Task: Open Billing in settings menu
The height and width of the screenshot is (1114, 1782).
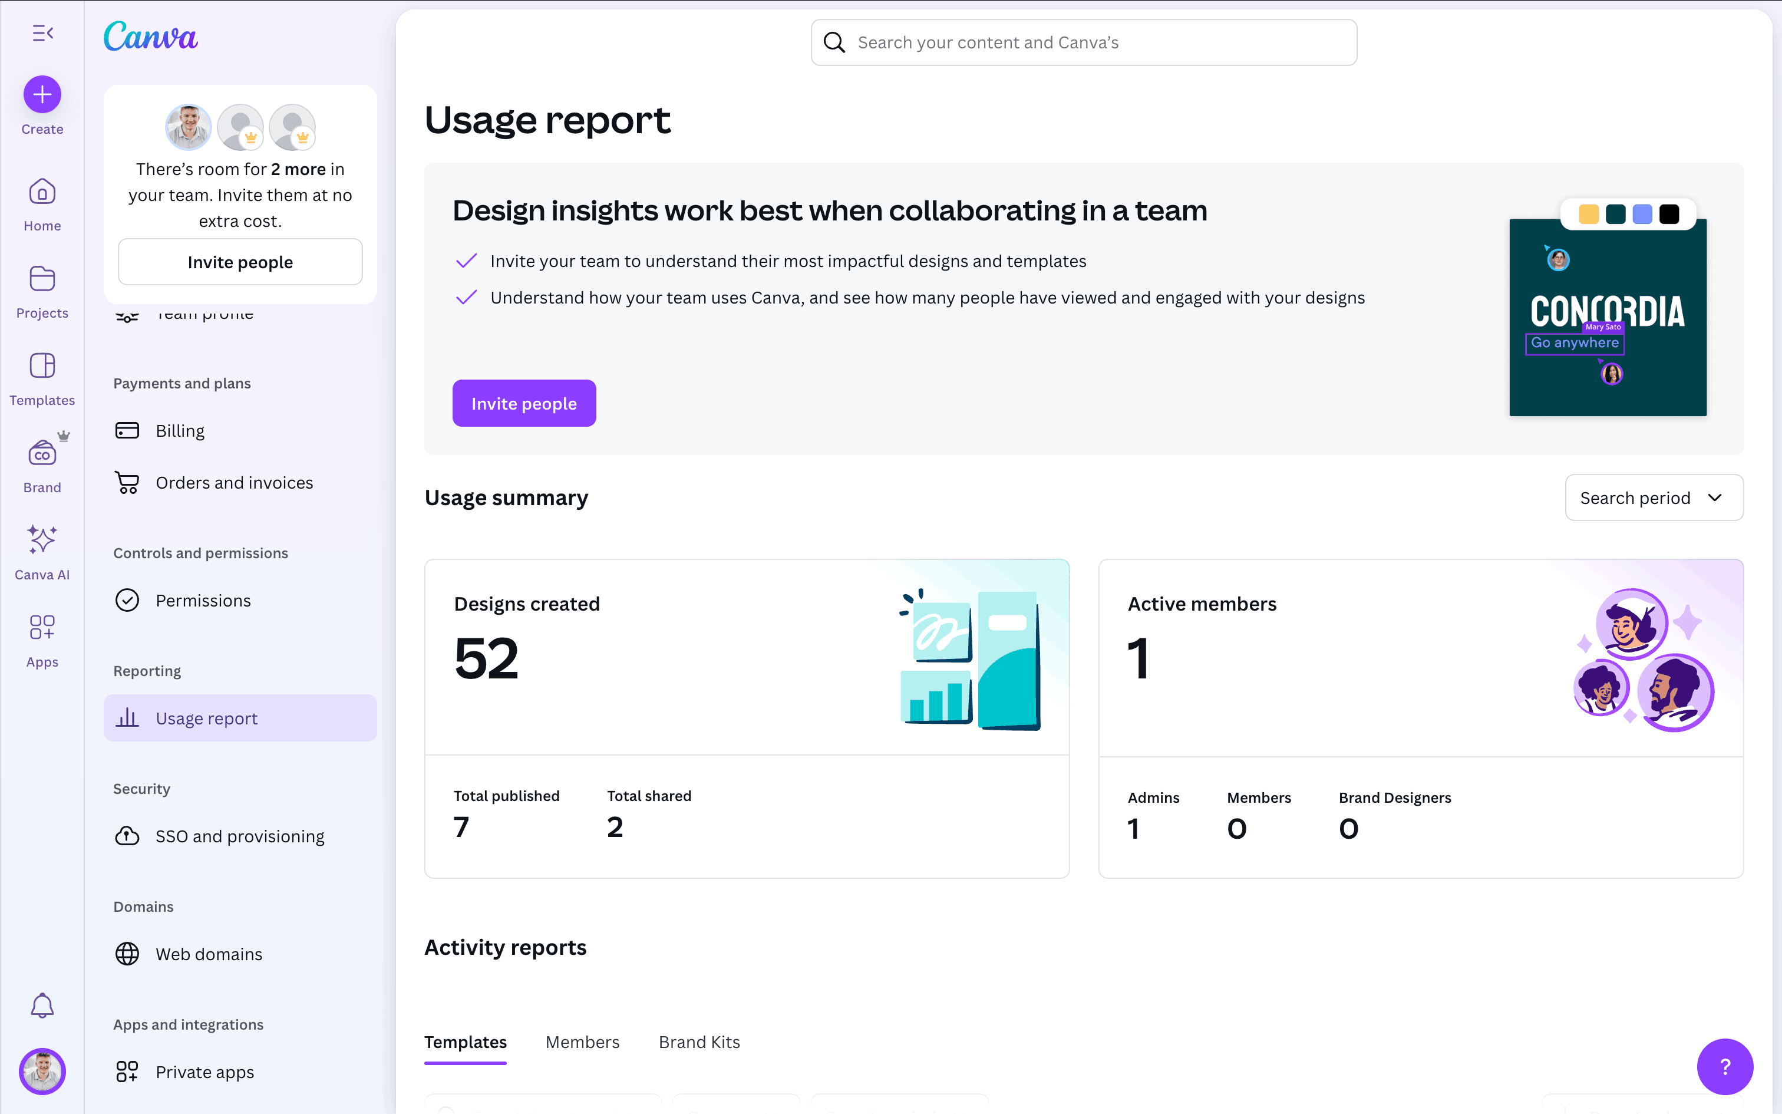Action: [180, 430]
